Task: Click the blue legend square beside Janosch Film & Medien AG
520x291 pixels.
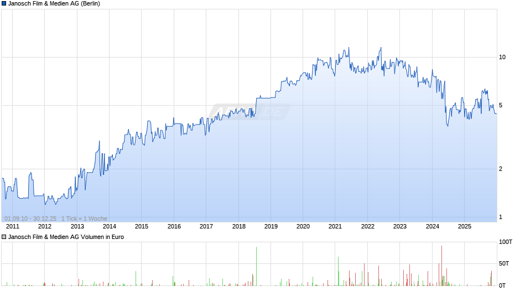Action: 4,4
